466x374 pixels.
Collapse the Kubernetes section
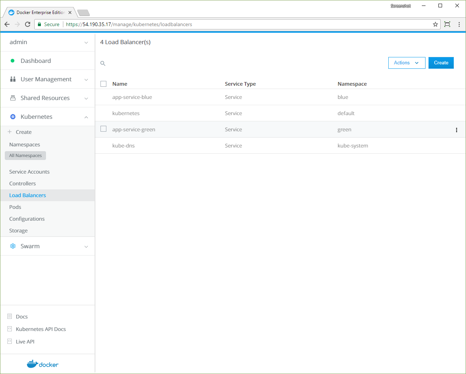(x=86, y=117)
